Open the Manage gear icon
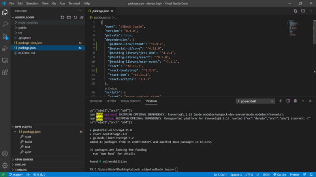 5,165
